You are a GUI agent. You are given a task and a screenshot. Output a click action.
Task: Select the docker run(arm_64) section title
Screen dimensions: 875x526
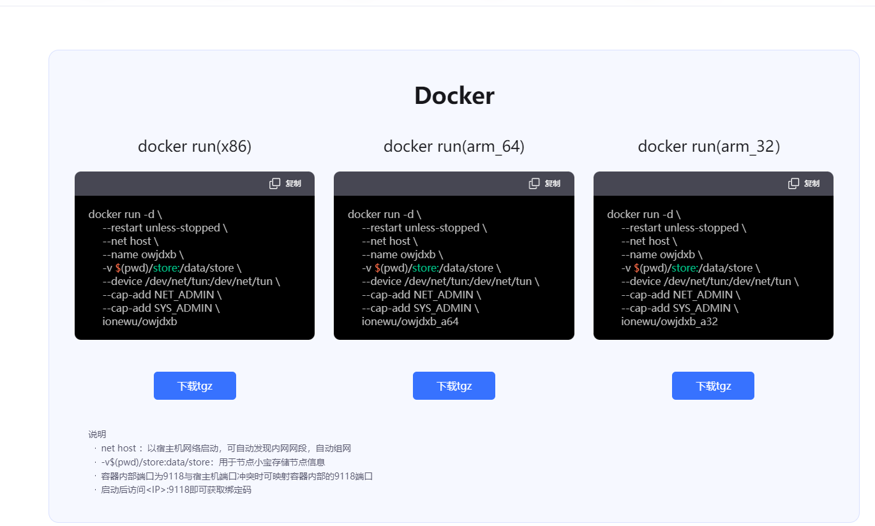pyautogui.click(x=454, y=147)
